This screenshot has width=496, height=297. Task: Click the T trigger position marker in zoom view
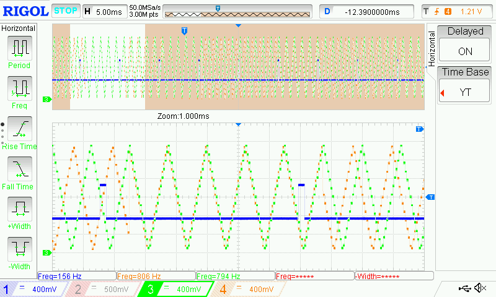420,129
